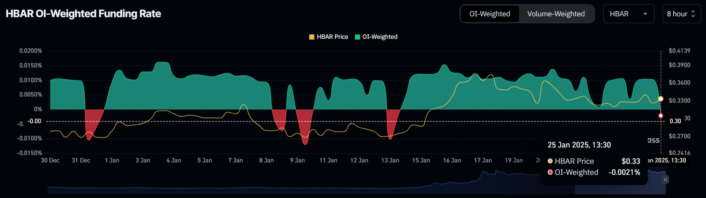This screenshot has width=706, height=198.
Task: Toggle the OI-Weighted legend series
Action: coord(376,37)
